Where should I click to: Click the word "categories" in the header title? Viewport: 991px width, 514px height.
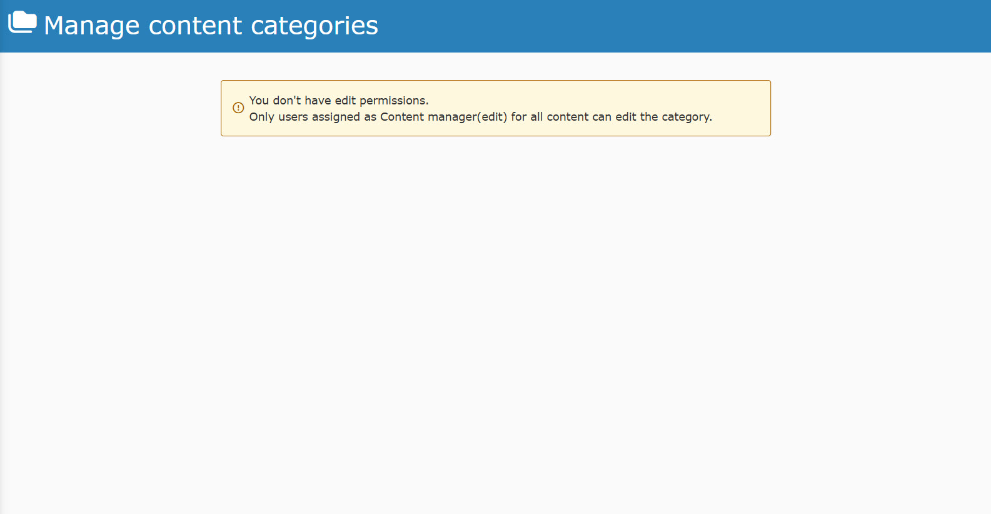(x=314, y=26)
